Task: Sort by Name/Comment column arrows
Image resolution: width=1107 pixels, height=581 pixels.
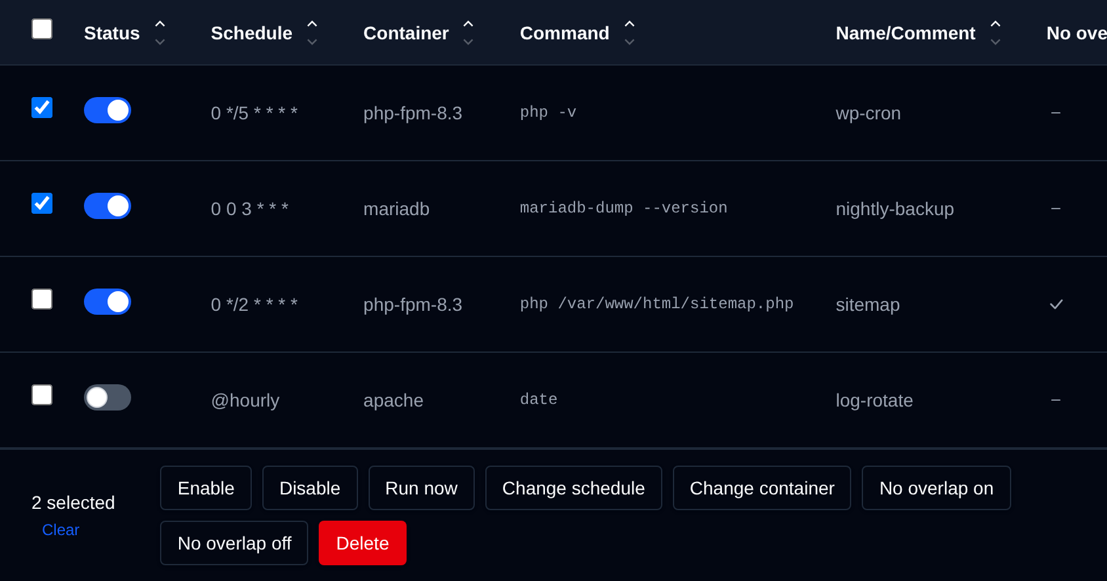Action: (996, 33)
